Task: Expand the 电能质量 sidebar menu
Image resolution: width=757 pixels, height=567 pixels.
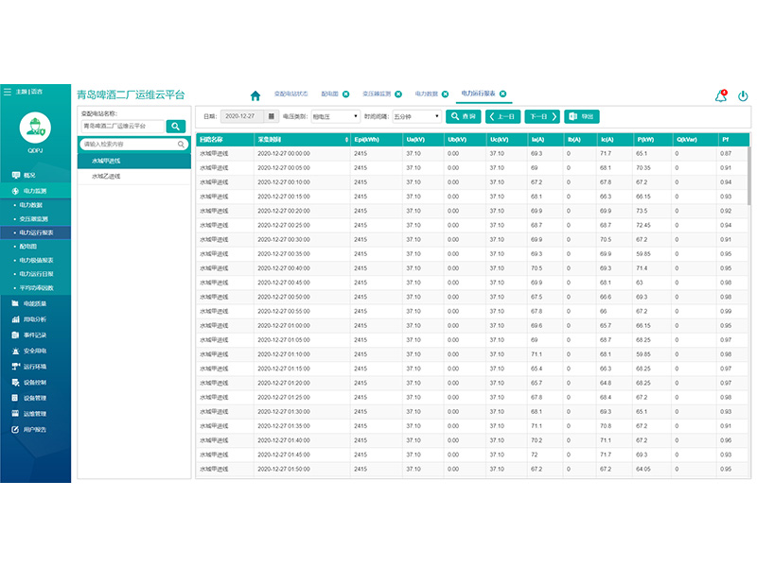Action: click(35, 304)
